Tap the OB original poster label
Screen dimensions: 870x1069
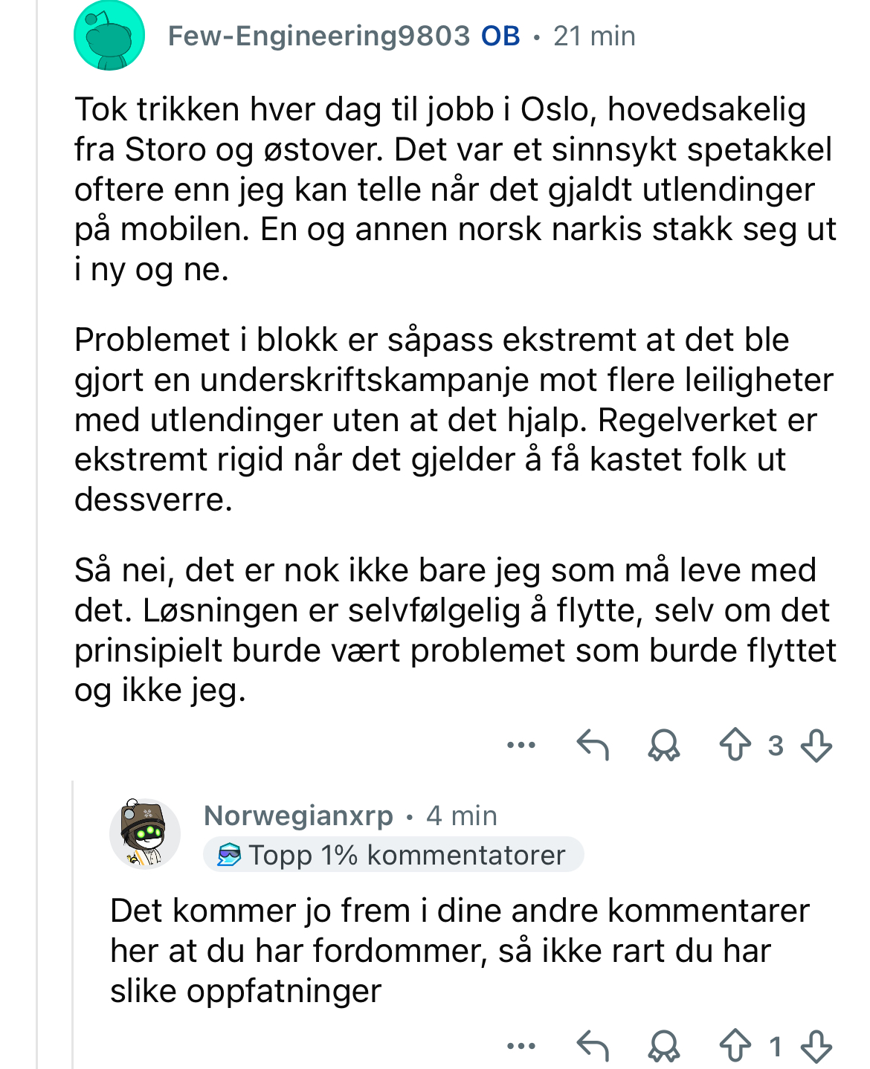coord(500,36)
